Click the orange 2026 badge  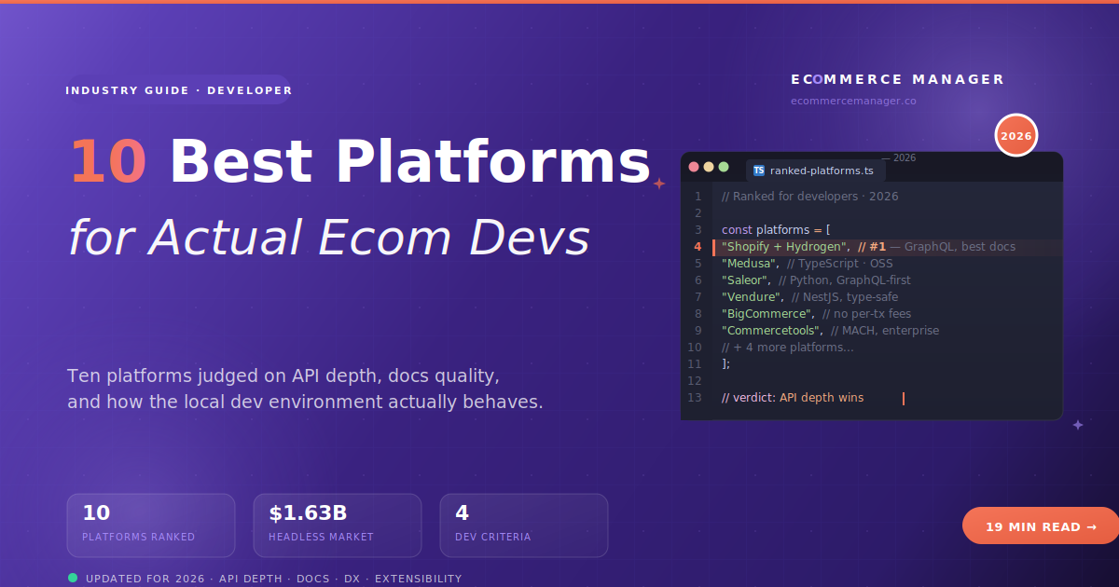click(1016, 135)
